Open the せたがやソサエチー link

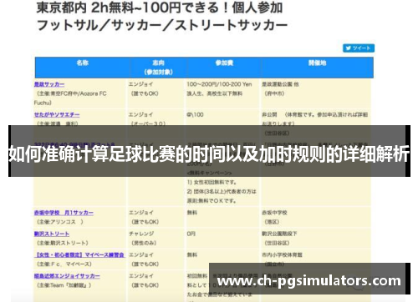[x=57, y=114]
